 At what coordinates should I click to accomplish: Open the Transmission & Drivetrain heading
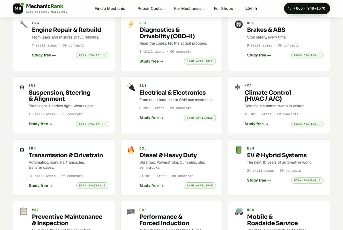[x=66, y=155]
